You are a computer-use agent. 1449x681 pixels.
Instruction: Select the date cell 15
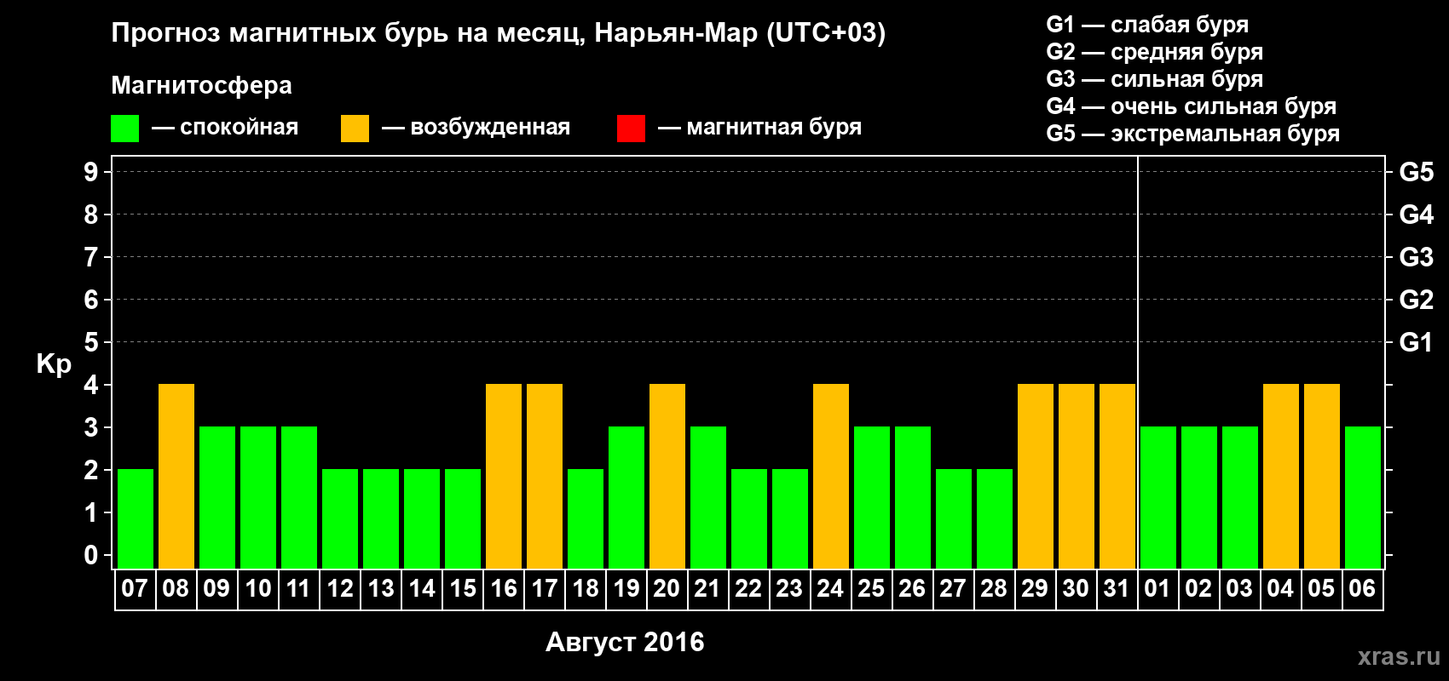(x=462, y=589)
